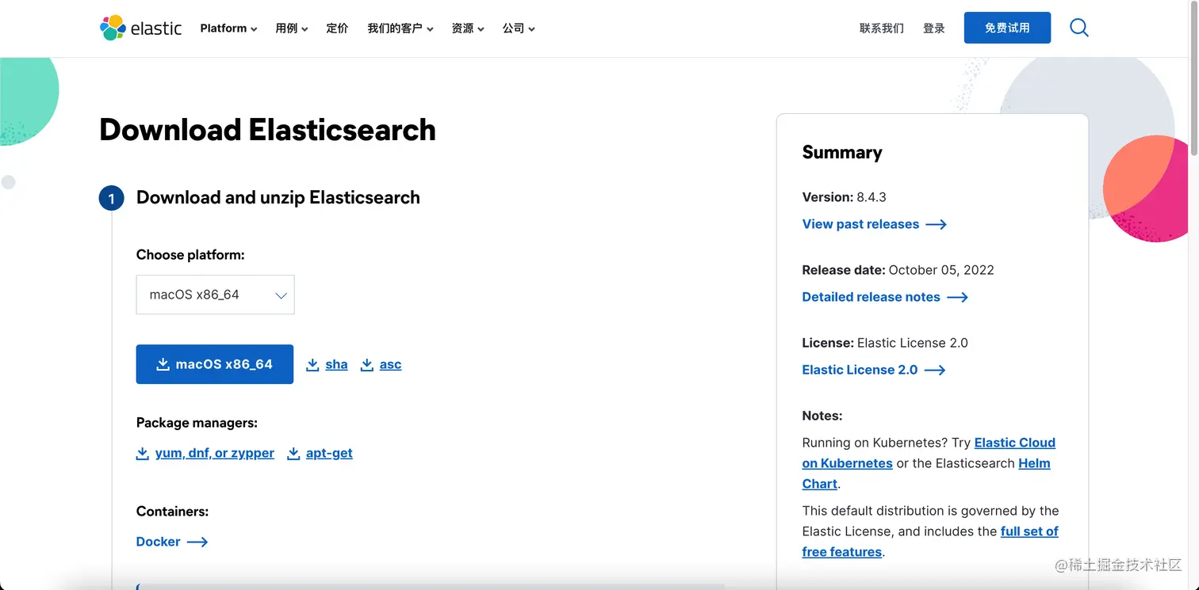Viewport: 1199px width, 590px height.
Task: Expand the 我们的客户 menu
Action: tap(400, 29)
